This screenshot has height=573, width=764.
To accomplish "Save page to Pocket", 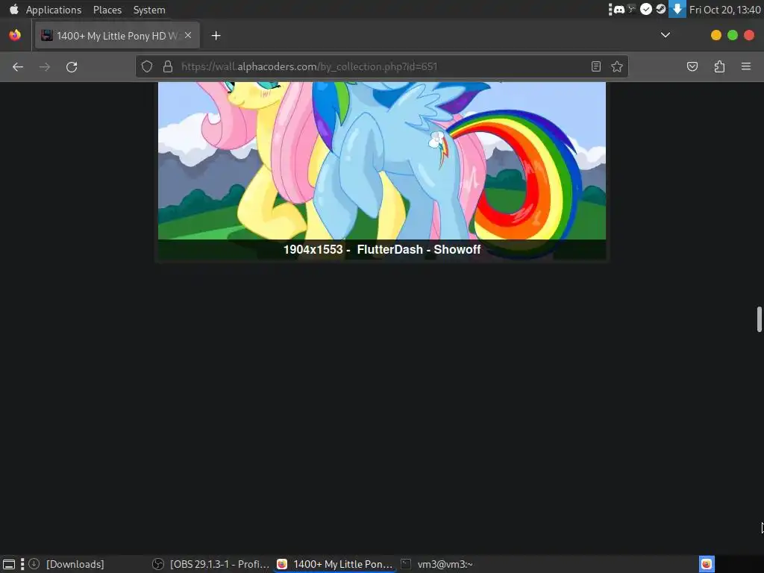I will point(692,66).
